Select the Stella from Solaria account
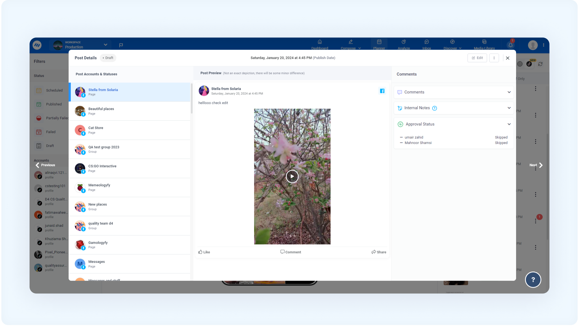 click(130, 92)
